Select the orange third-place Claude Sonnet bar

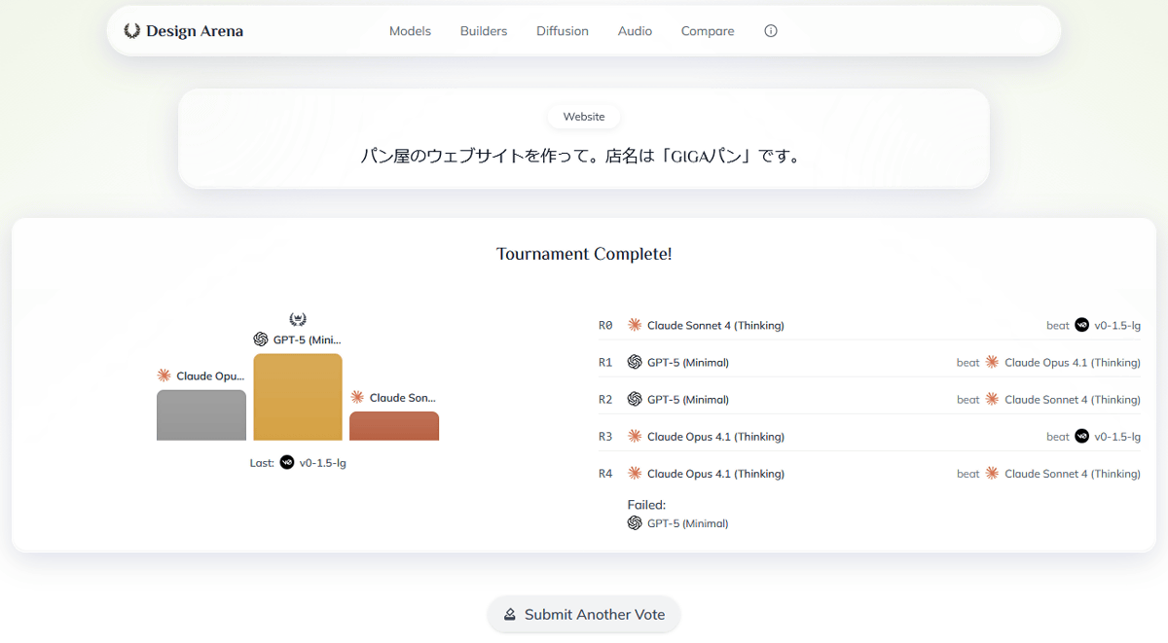tap(394, 426)
